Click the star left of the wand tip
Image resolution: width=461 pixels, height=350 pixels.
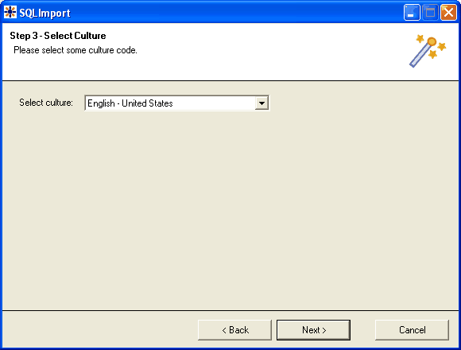pos(420,38)
